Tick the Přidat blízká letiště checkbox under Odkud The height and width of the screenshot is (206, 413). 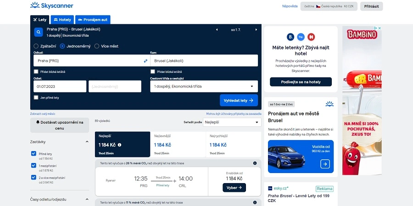36,71
